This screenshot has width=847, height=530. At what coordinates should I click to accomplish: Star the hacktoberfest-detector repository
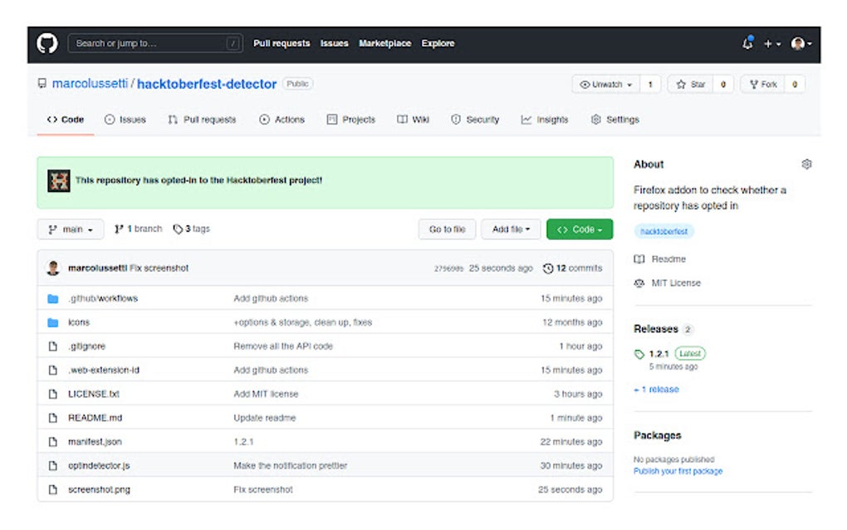click(x=692, y=83)
